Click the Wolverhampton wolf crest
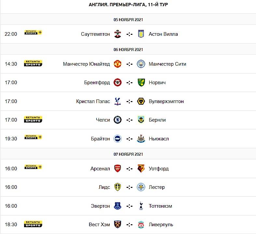 (141, 101)
